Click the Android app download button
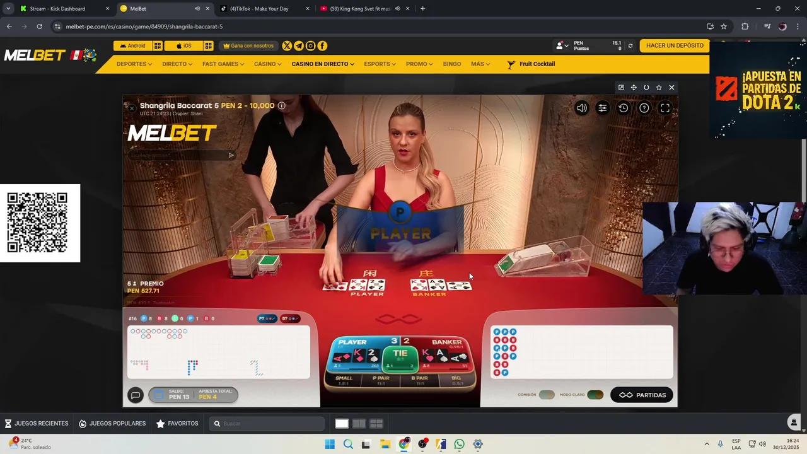Screen dimensions: 807x454 pyautogui.click(x=132, y=46)
